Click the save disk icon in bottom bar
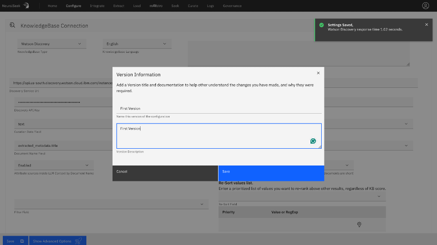This screenshot has width=437, height=245. pyautogui.click(x=22, y=241)
